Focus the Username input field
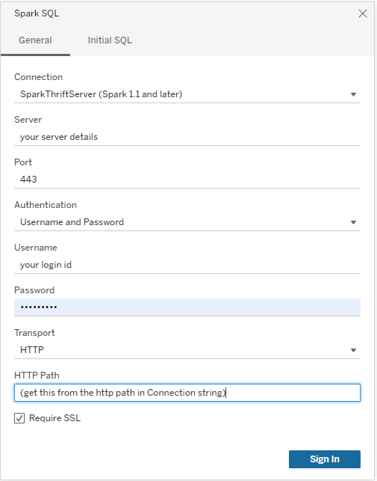The height and width of the screenshot is (481, 377). coord(187,265)
